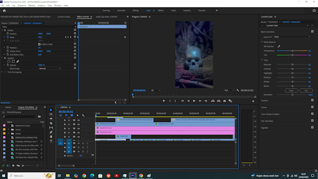This screenshot has height=179, width=318.
Task: Click timeline Add Marker icon
Action: pos(78,115)
